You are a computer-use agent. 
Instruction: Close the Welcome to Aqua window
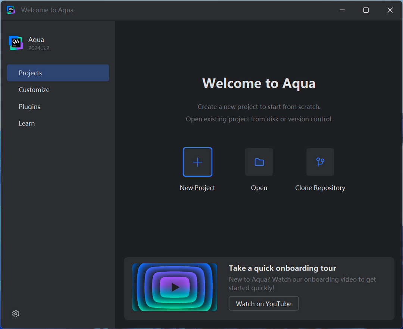pyautogui.click(x=390, y=10)
